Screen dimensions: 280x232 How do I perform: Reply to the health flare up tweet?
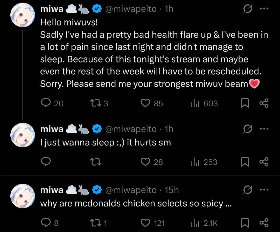tap(46, 103)
